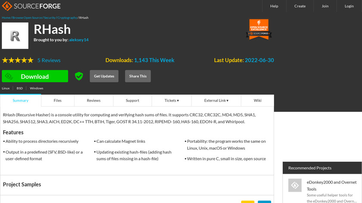Open the Create menu in header

click(300, 6)
